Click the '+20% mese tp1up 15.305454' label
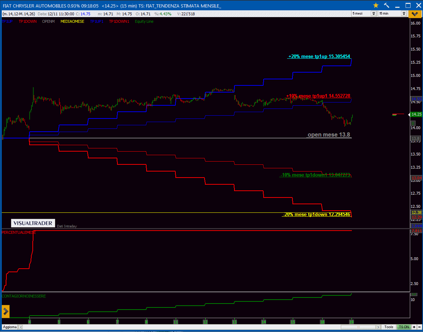This screenshot has width=423, height=332. (x=319, y=57)
